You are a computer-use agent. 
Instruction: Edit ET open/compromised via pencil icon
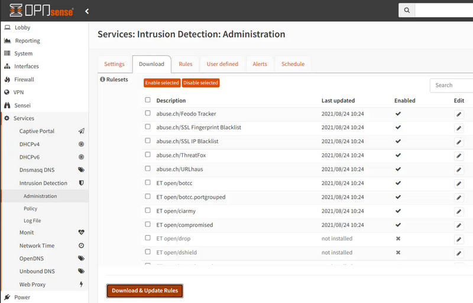click(459, 225)
